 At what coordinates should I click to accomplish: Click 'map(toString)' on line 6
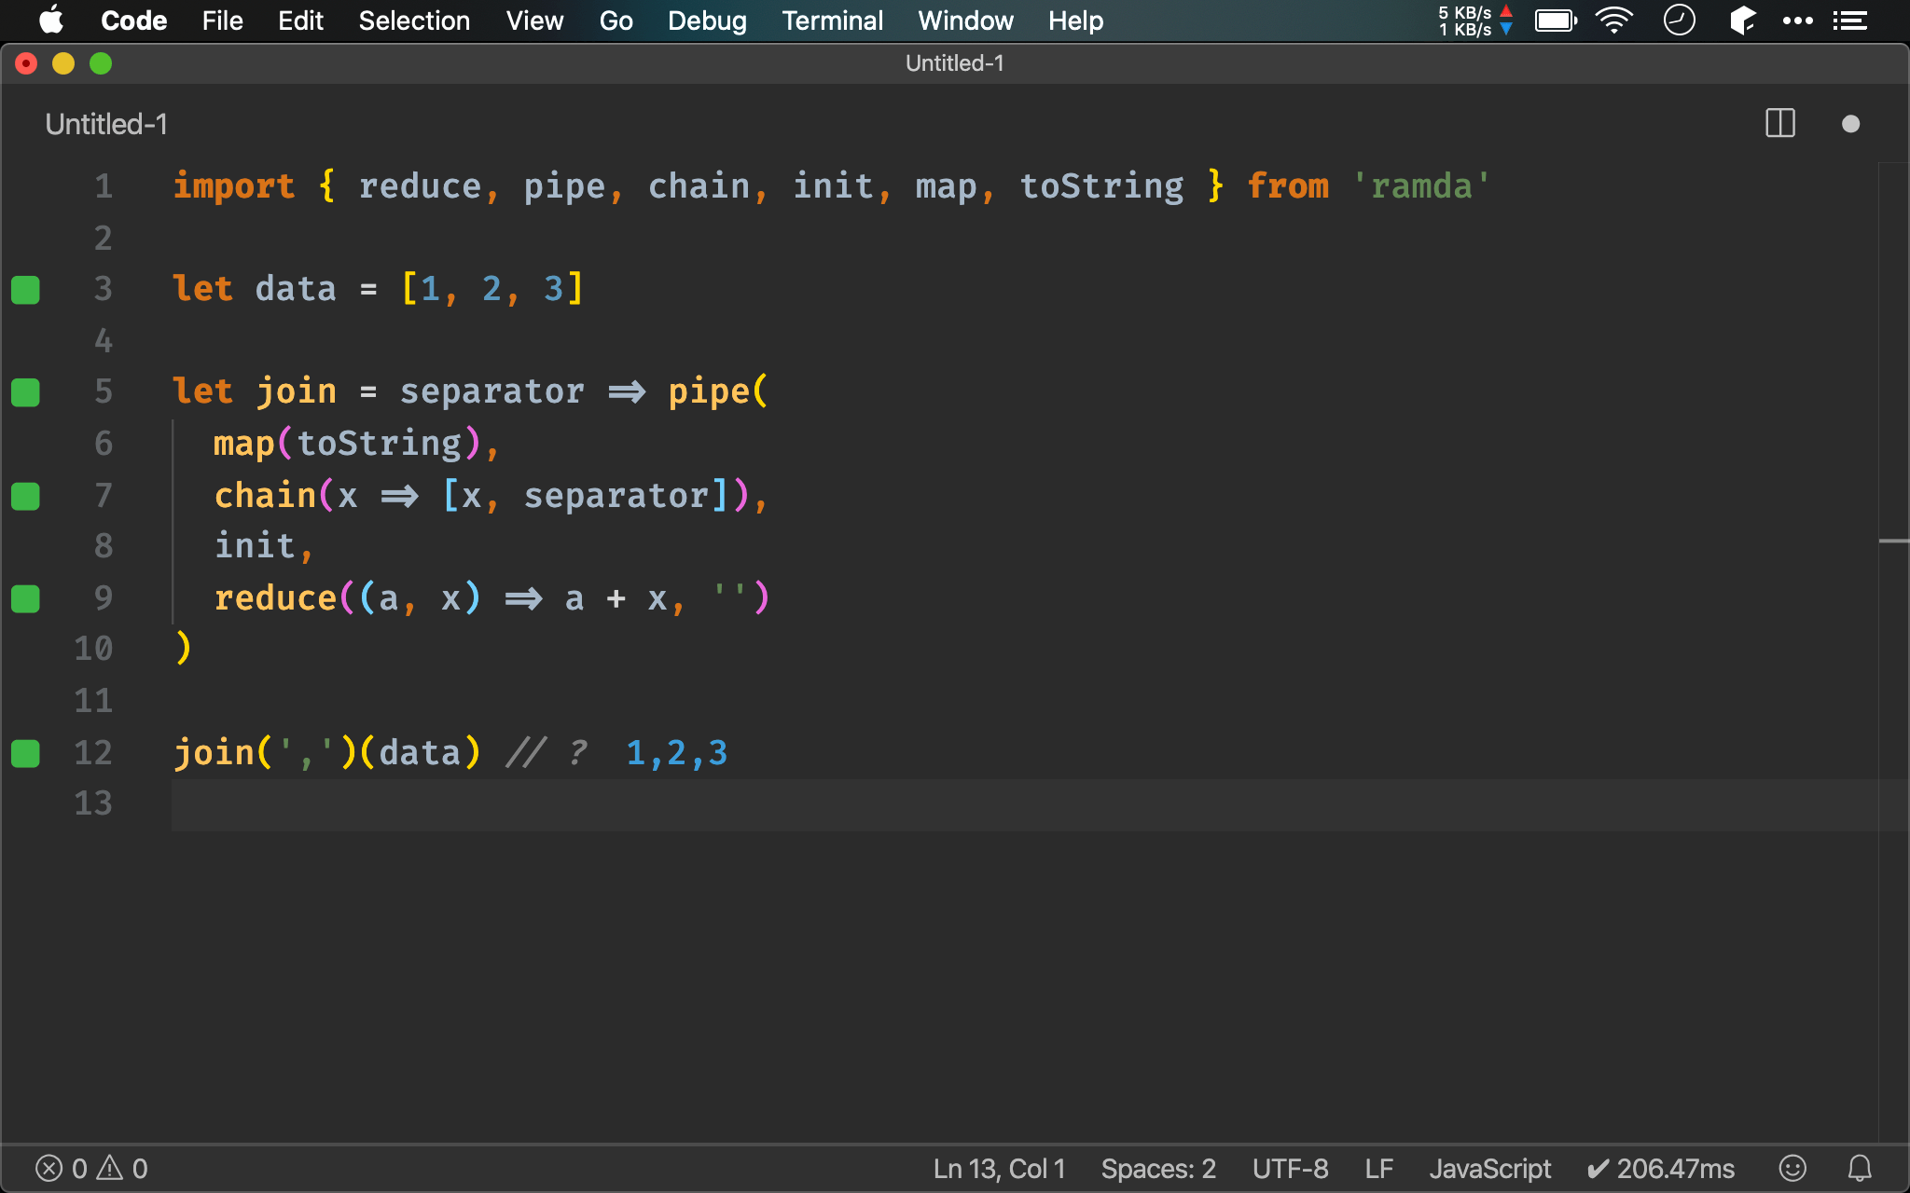pos(347,444)
